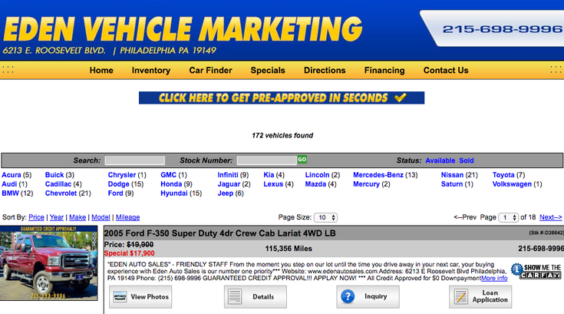
Task: Filter by Available status
Action: pyautogui.click(x=440, y=160)
